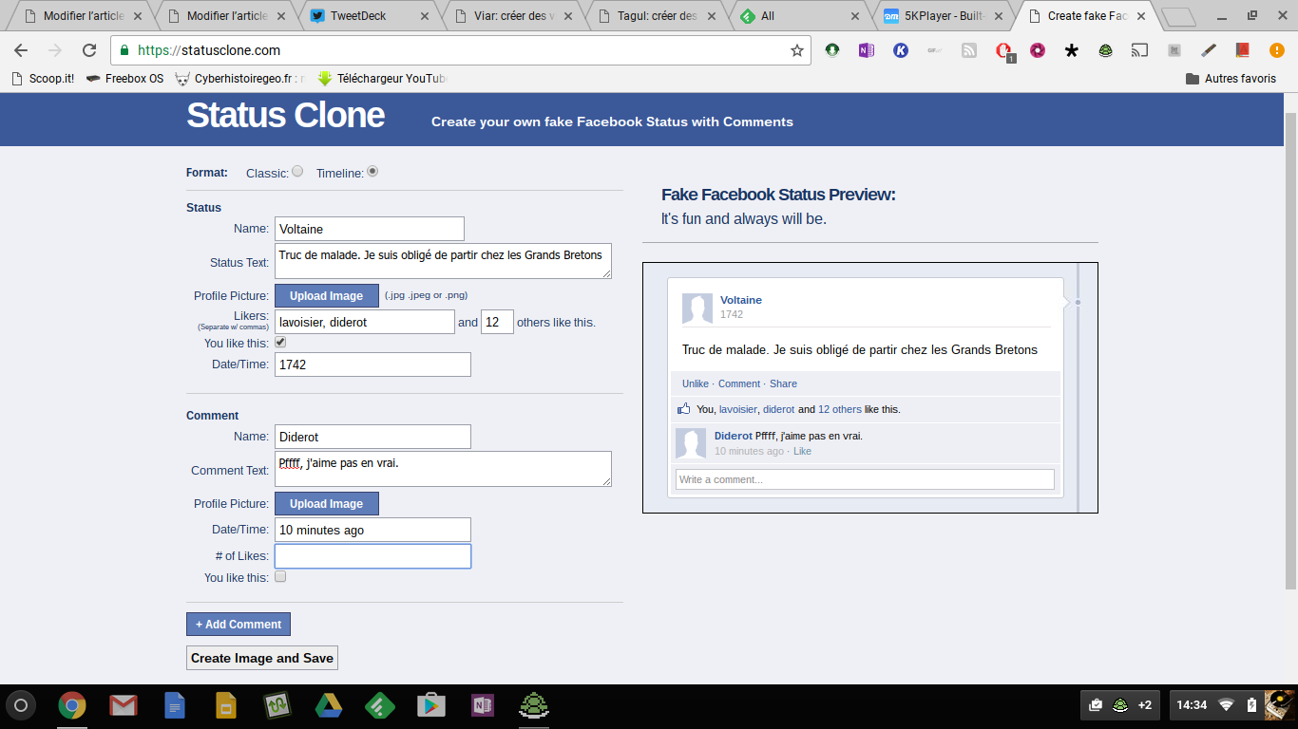Open Freebox OS bookmark

(x=124, y=79)
